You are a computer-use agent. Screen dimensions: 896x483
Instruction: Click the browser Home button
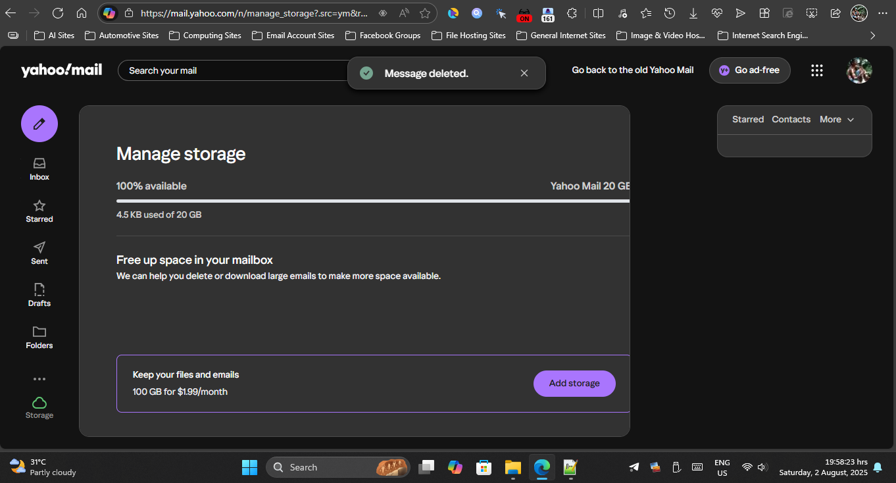(82, 13)
